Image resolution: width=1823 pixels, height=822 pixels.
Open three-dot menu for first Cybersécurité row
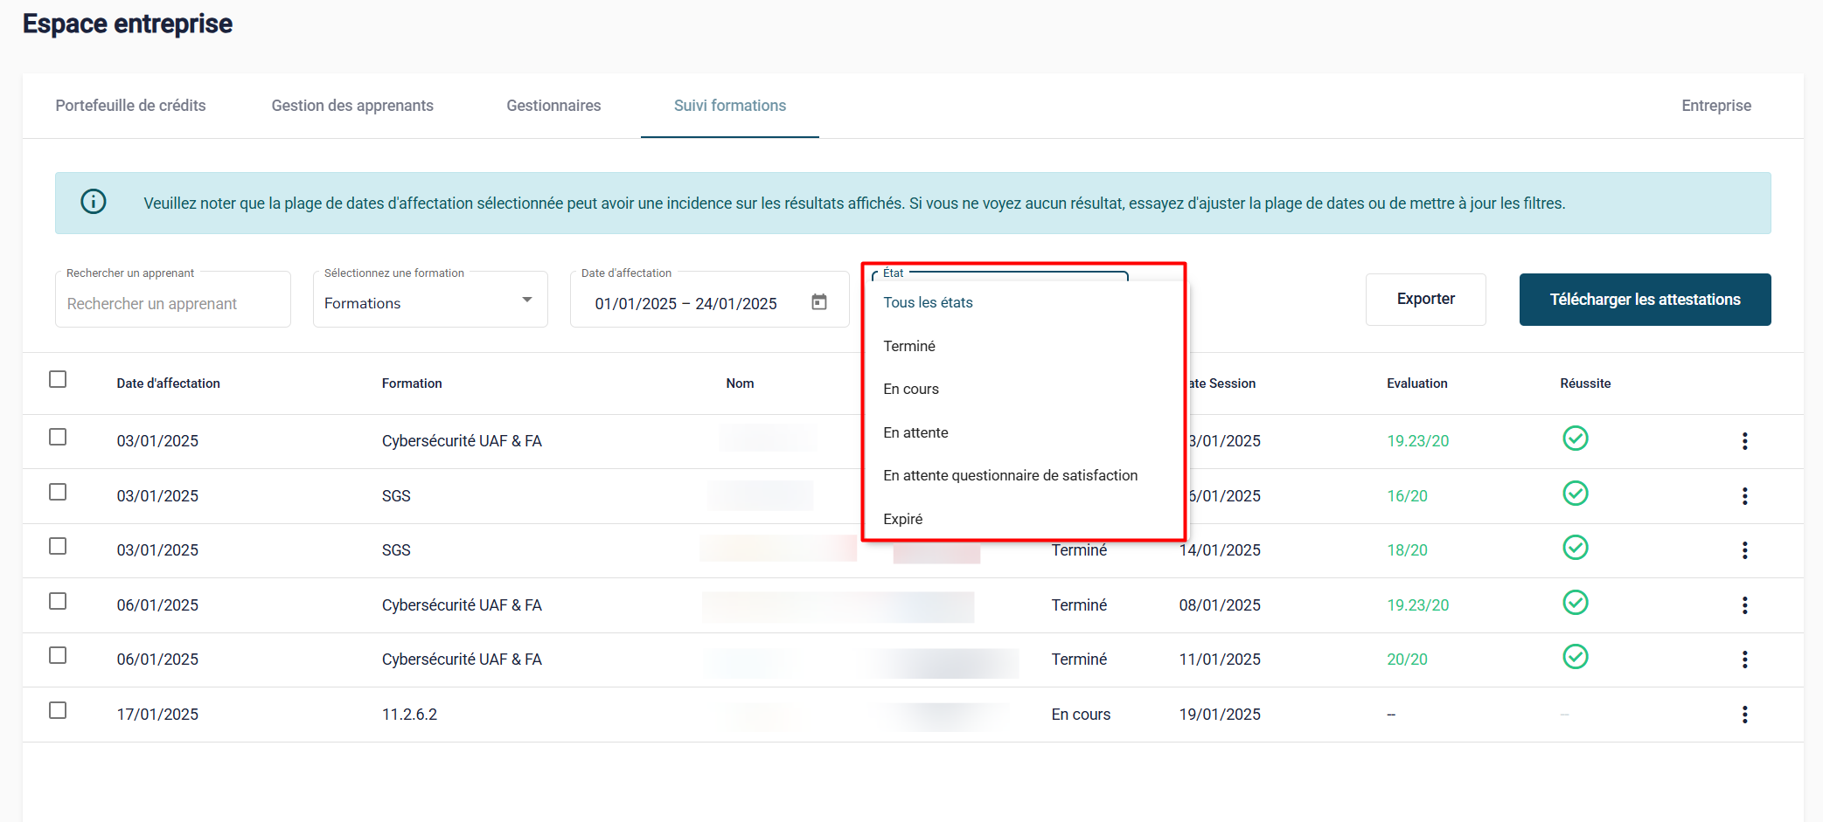[1744, 441]
